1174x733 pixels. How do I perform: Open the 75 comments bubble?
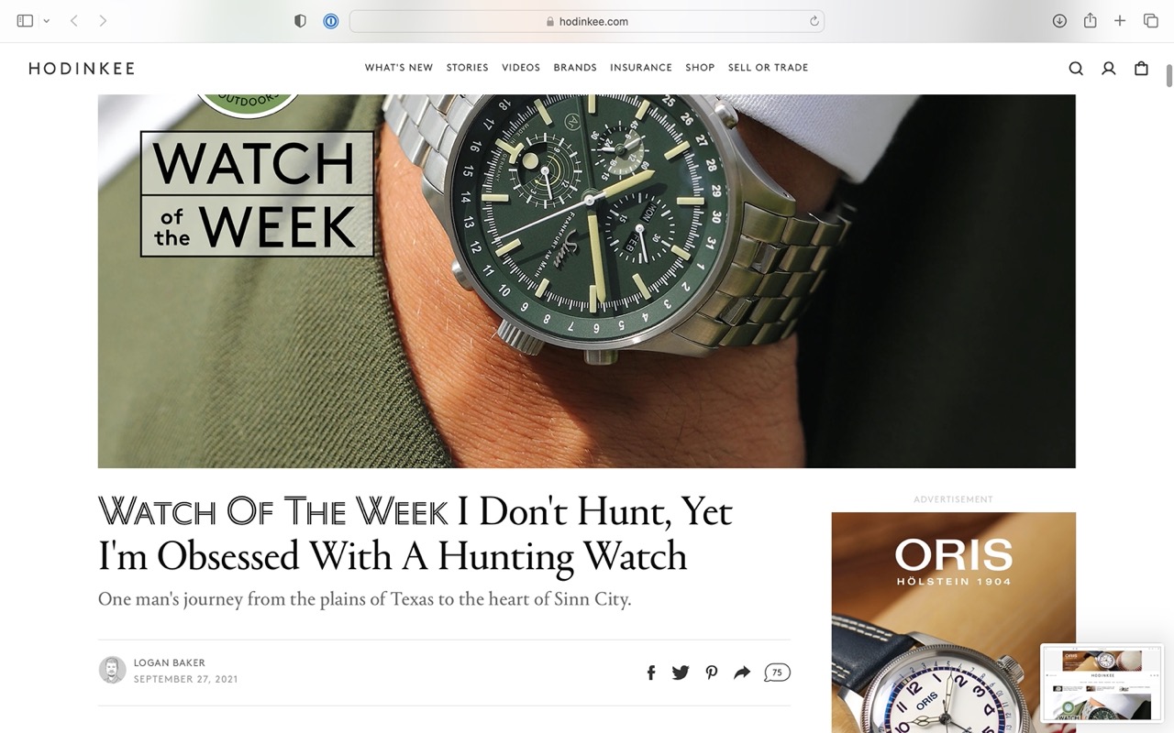777,673
